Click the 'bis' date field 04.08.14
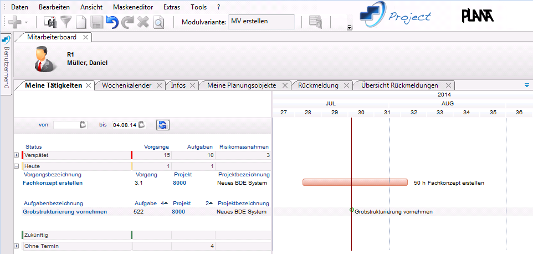Viewport: 533px width, 254px height. [125, 125]
